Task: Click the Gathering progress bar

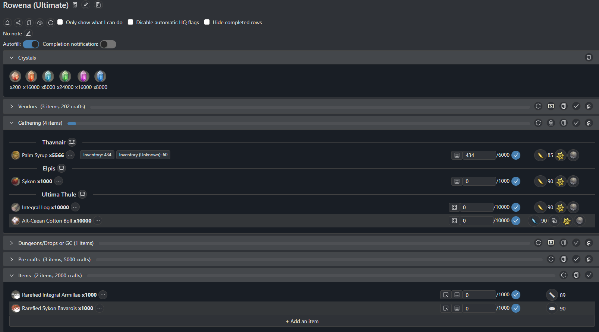Action: 299,123
